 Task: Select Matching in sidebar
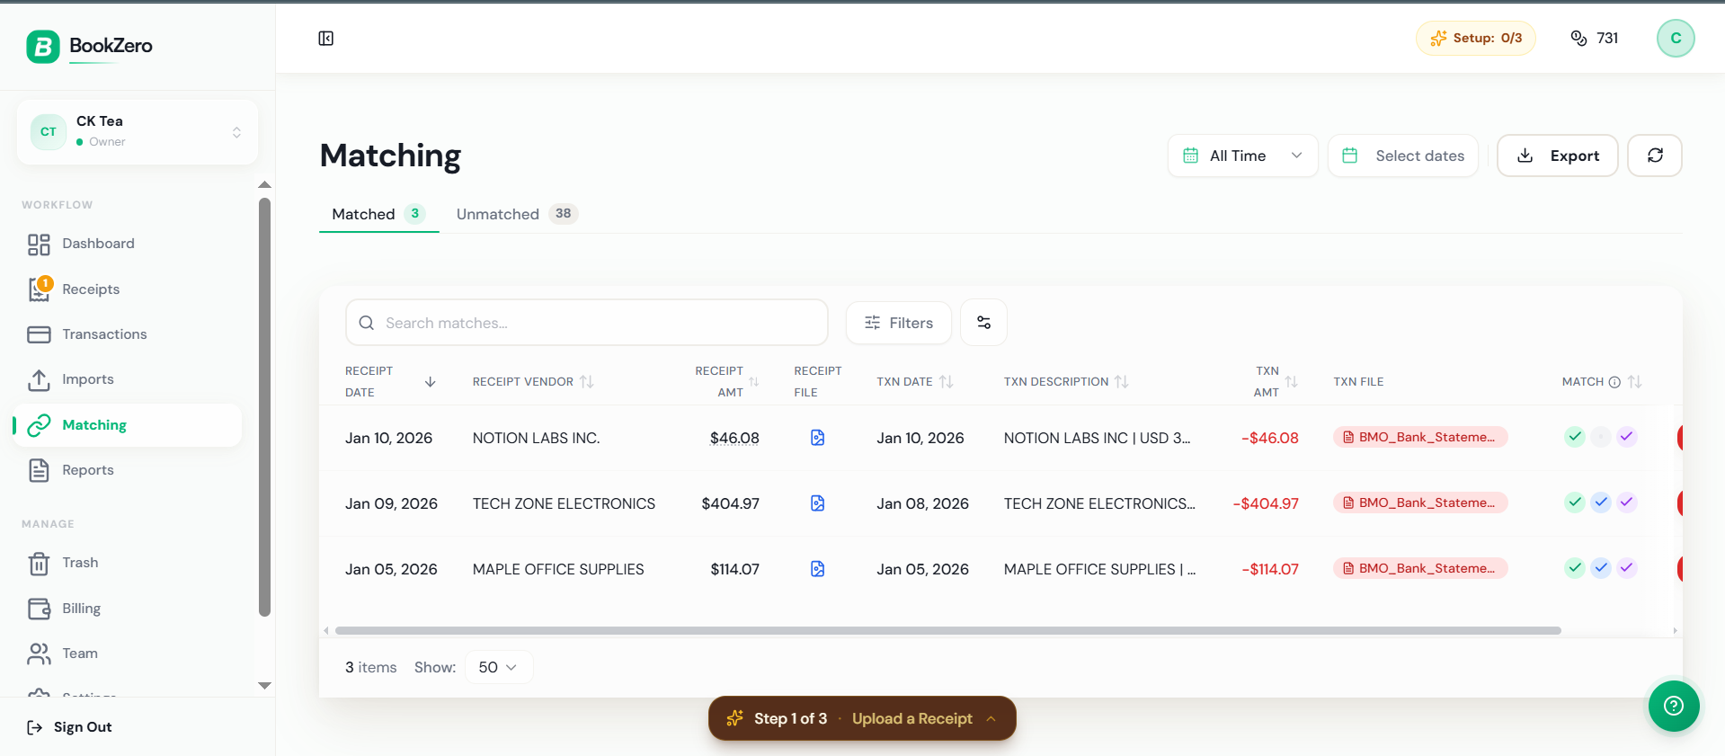click(x=128, y=425)
